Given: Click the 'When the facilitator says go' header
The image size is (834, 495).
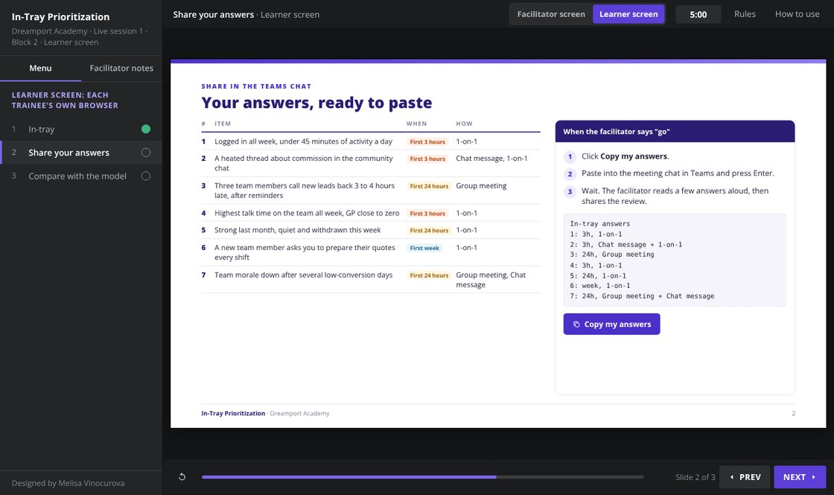Looking at the screenshot, I should [675, 131].
